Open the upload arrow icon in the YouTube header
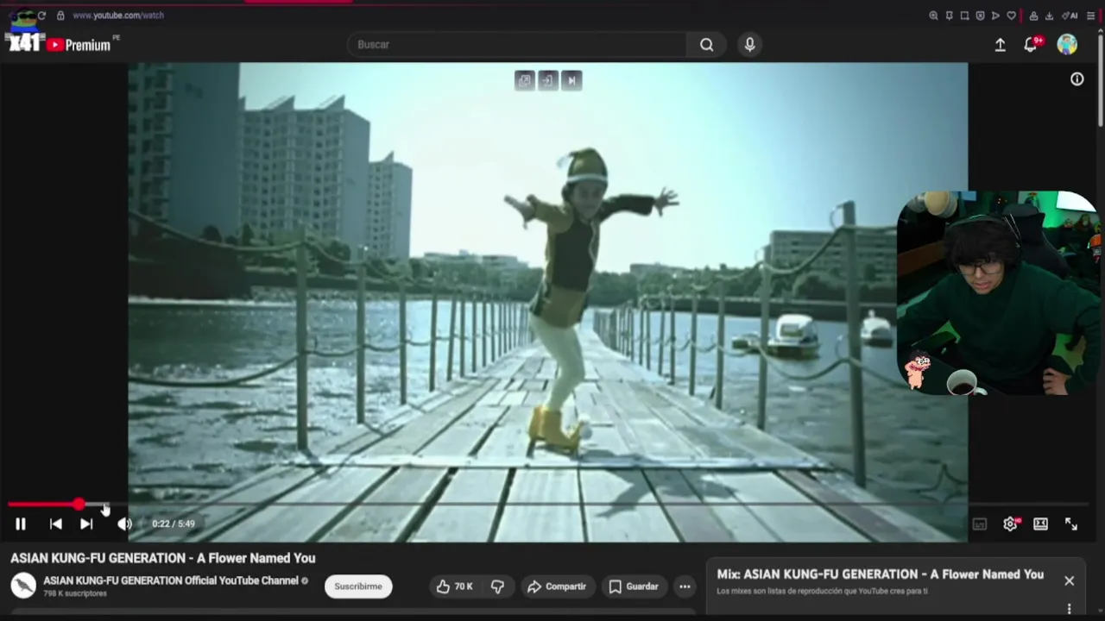This screenshot has width=1105, height=621. [x=1000, y=45]
